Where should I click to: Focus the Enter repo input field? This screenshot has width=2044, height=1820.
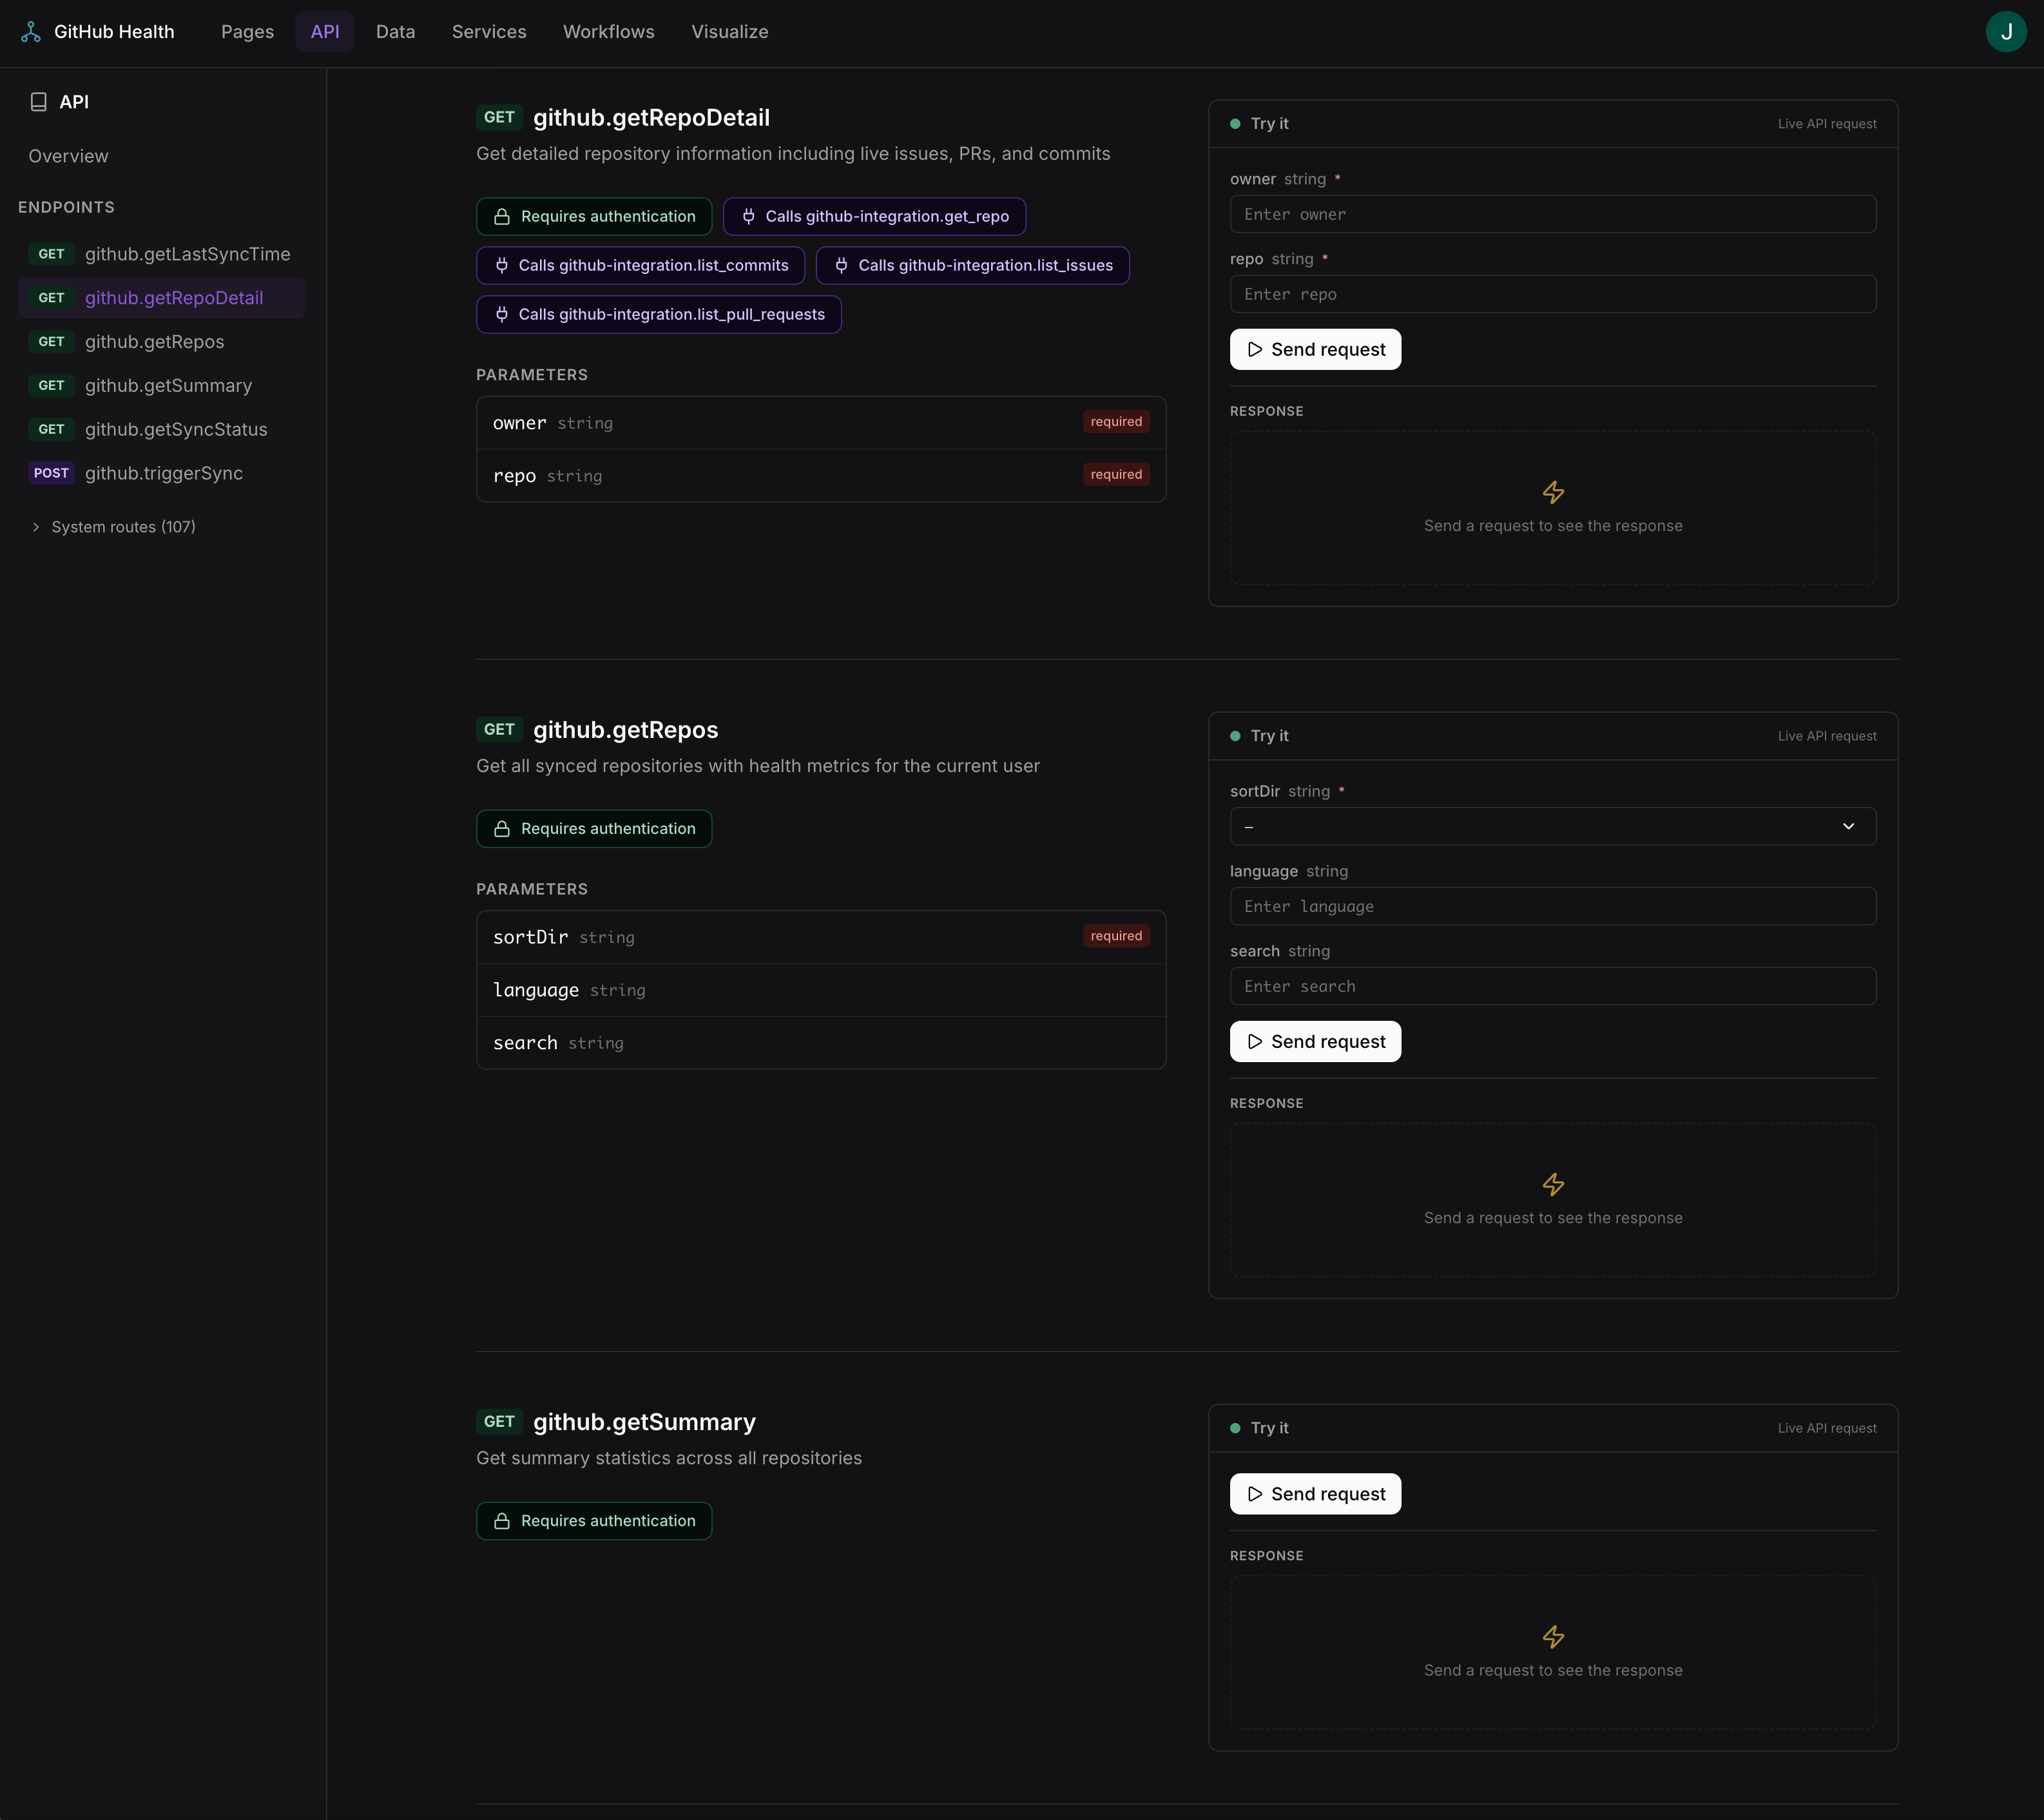(1552, 295)
